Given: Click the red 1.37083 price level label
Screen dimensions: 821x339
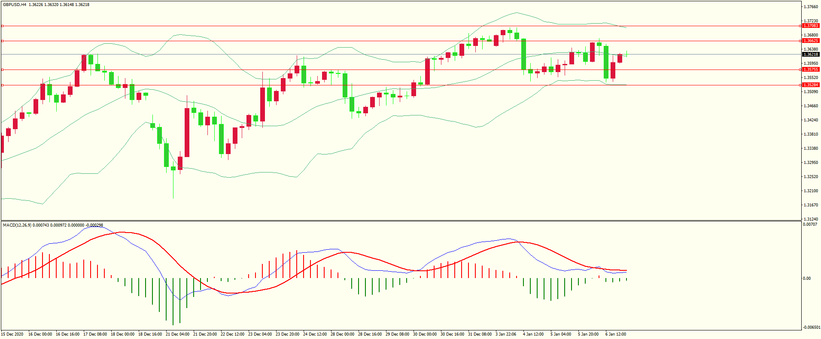Looking at the screenshot, I should click(811, 26).
